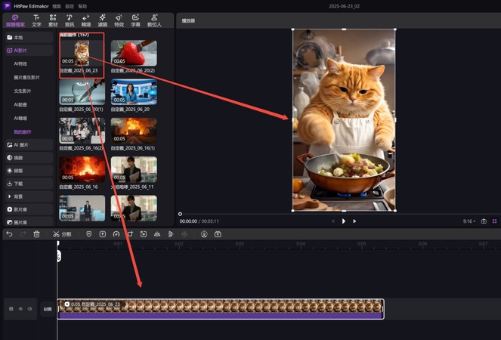This screenshot has width=501, height=340.
Task: Click the text T tool in timeline toolbar
Action: [104, 234]
